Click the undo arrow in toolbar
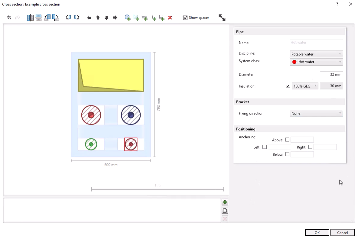The width and height of the screenshot is (358, 239). click(x=9, y=18)
